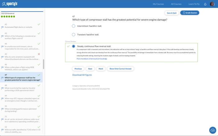Open question 48 about VOR operational check
The width and height of the screenshot is (218, 136).
(x=21, y=88)
